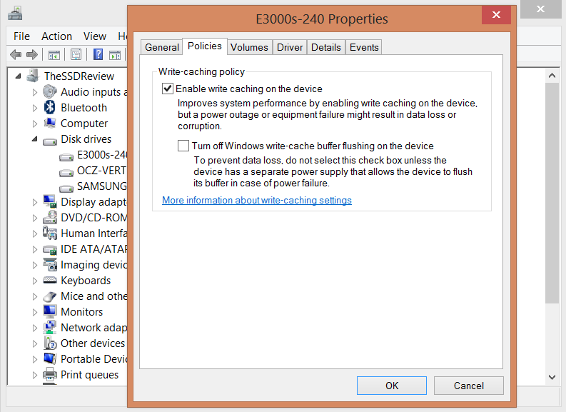Expand the Keyboards category arrow
Image resolution: width=566 pixels, height=412 pixels.
[35, 281]
